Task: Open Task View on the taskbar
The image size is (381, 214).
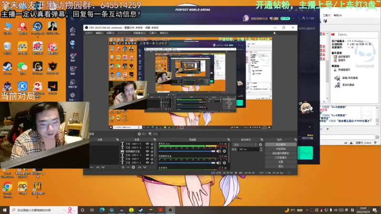Action: tap(92, 210)
